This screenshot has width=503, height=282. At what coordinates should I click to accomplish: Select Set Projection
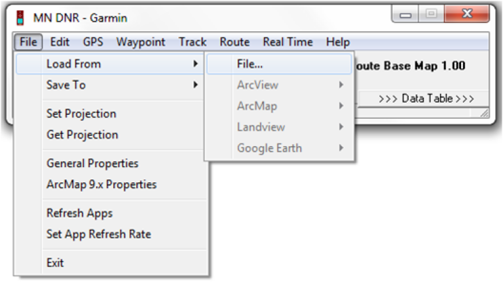[x=109, y=114]
